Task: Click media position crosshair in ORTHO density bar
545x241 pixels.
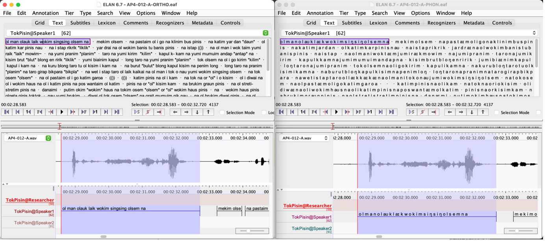Action: pyautogui.click(x=59, y=126)
